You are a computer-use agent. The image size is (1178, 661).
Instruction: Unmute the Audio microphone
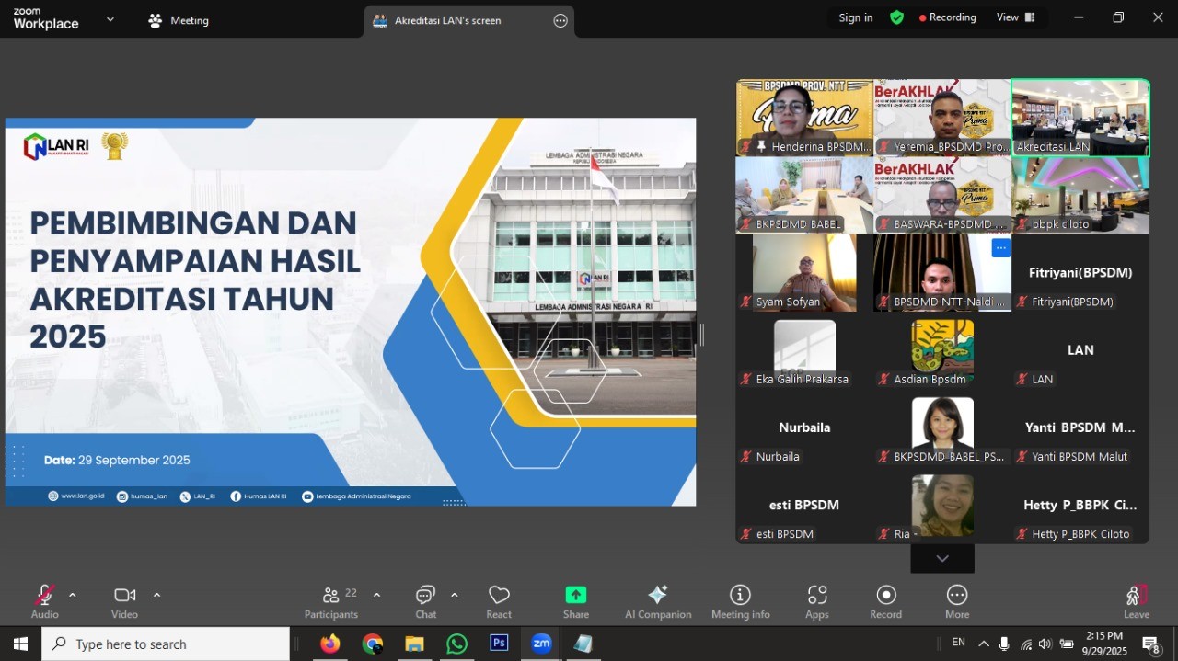[x=44, y=595]
